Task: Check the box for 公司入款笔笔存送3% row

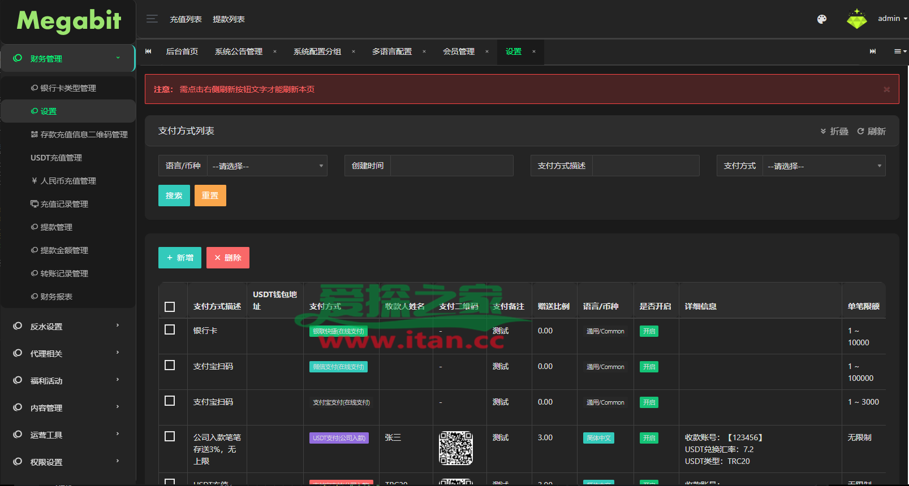Action: (170, 436)
